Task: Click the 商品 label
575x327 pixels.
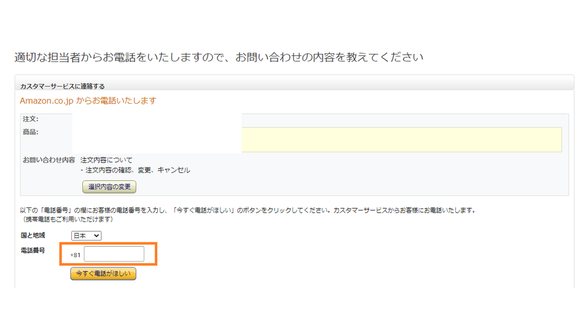Action: [30, 132]
